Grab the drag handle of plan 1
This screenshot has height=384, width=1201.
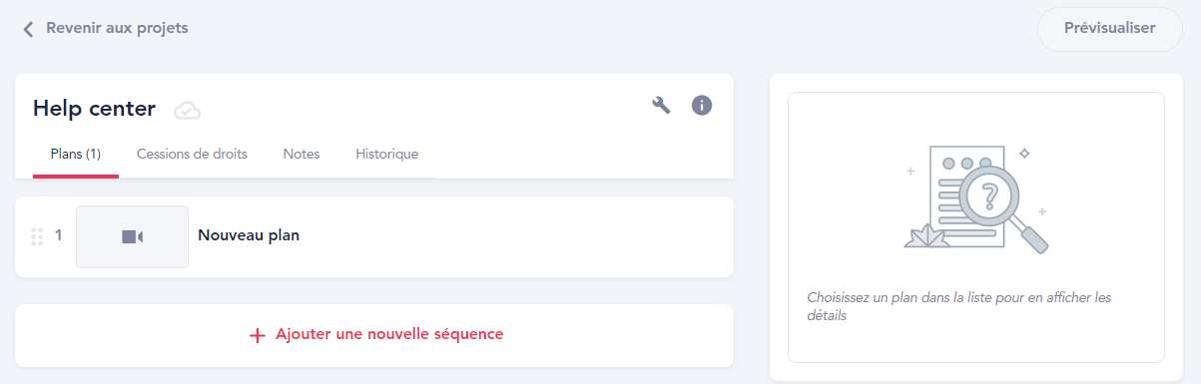click(37, 236)
